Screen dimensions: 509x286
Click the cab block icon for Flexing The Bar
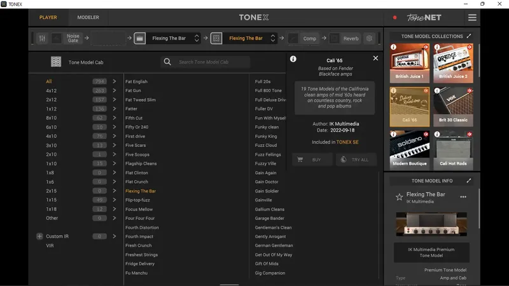[x=216, y=38]
